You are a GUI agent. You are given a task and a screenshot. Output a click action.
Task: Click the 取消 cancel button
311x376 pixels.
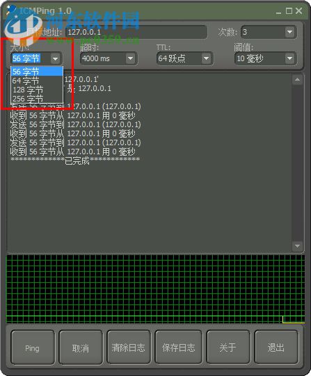click(x=81, y=348)
